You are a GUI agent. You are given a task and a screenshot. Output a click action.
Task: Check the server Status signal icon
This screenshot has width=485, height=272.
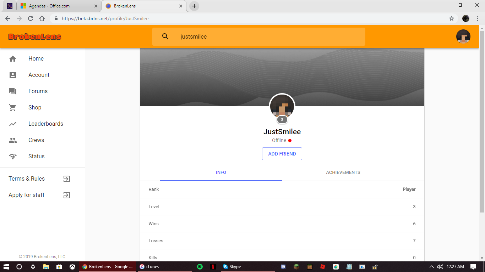click(x=13, y=157)
